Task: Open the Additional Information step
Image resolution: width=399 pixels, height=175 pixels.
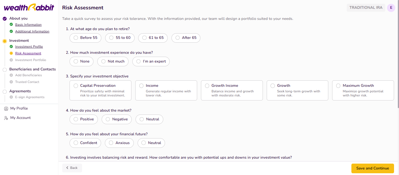Action: pyautogui.click(x=32, y=31)
